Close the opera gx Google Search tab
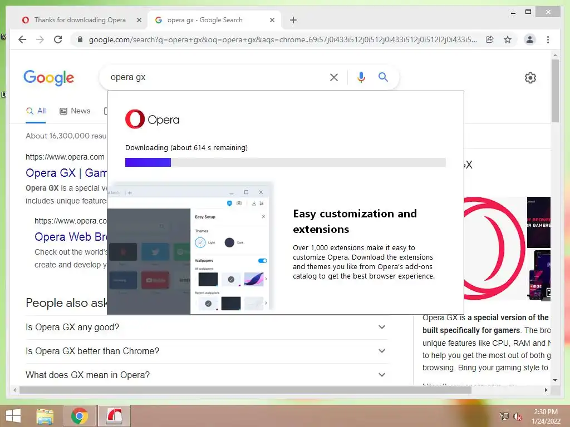The height and width of the screenshot is (427, 570). [x=272, y=20]
